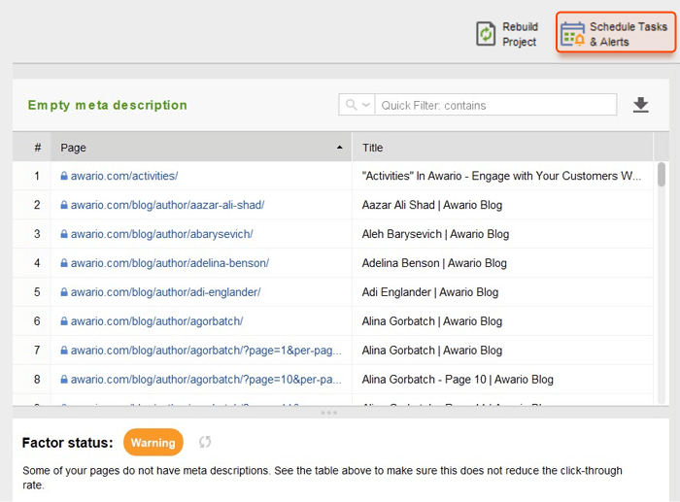This screenshot has height=502, width=680.
Task: Open the aazar-ali-shad author page link
Action: pyautogui.click(x=167, y=205)
